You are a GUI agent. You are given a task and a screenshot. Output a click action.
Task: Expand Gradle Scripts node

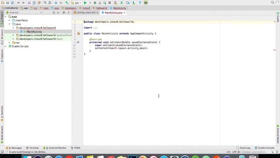pyautogui.click(x=6, y=47)
